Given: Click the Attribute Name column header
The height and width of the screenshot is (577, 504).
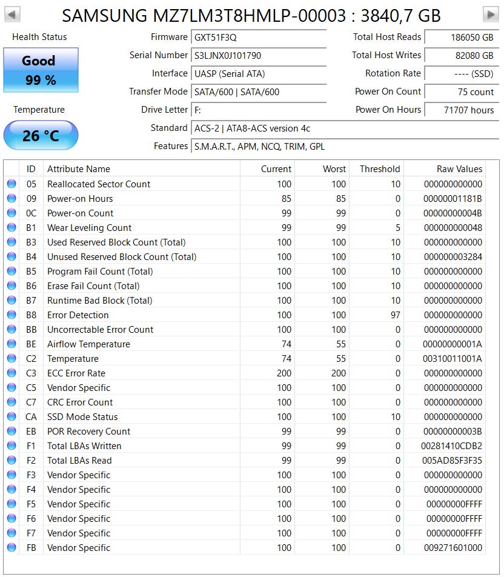Looking at the screenshot, I should (79, 169).
